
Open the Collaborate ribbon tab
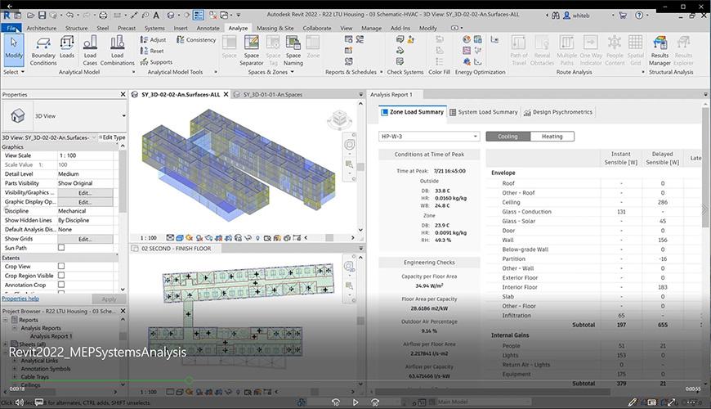(x=317, y=28)
